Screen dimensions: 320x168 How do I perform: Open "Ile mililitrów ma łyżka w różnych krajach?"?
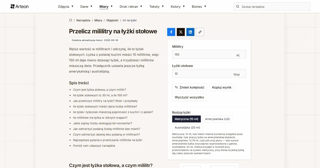[100, 118]
